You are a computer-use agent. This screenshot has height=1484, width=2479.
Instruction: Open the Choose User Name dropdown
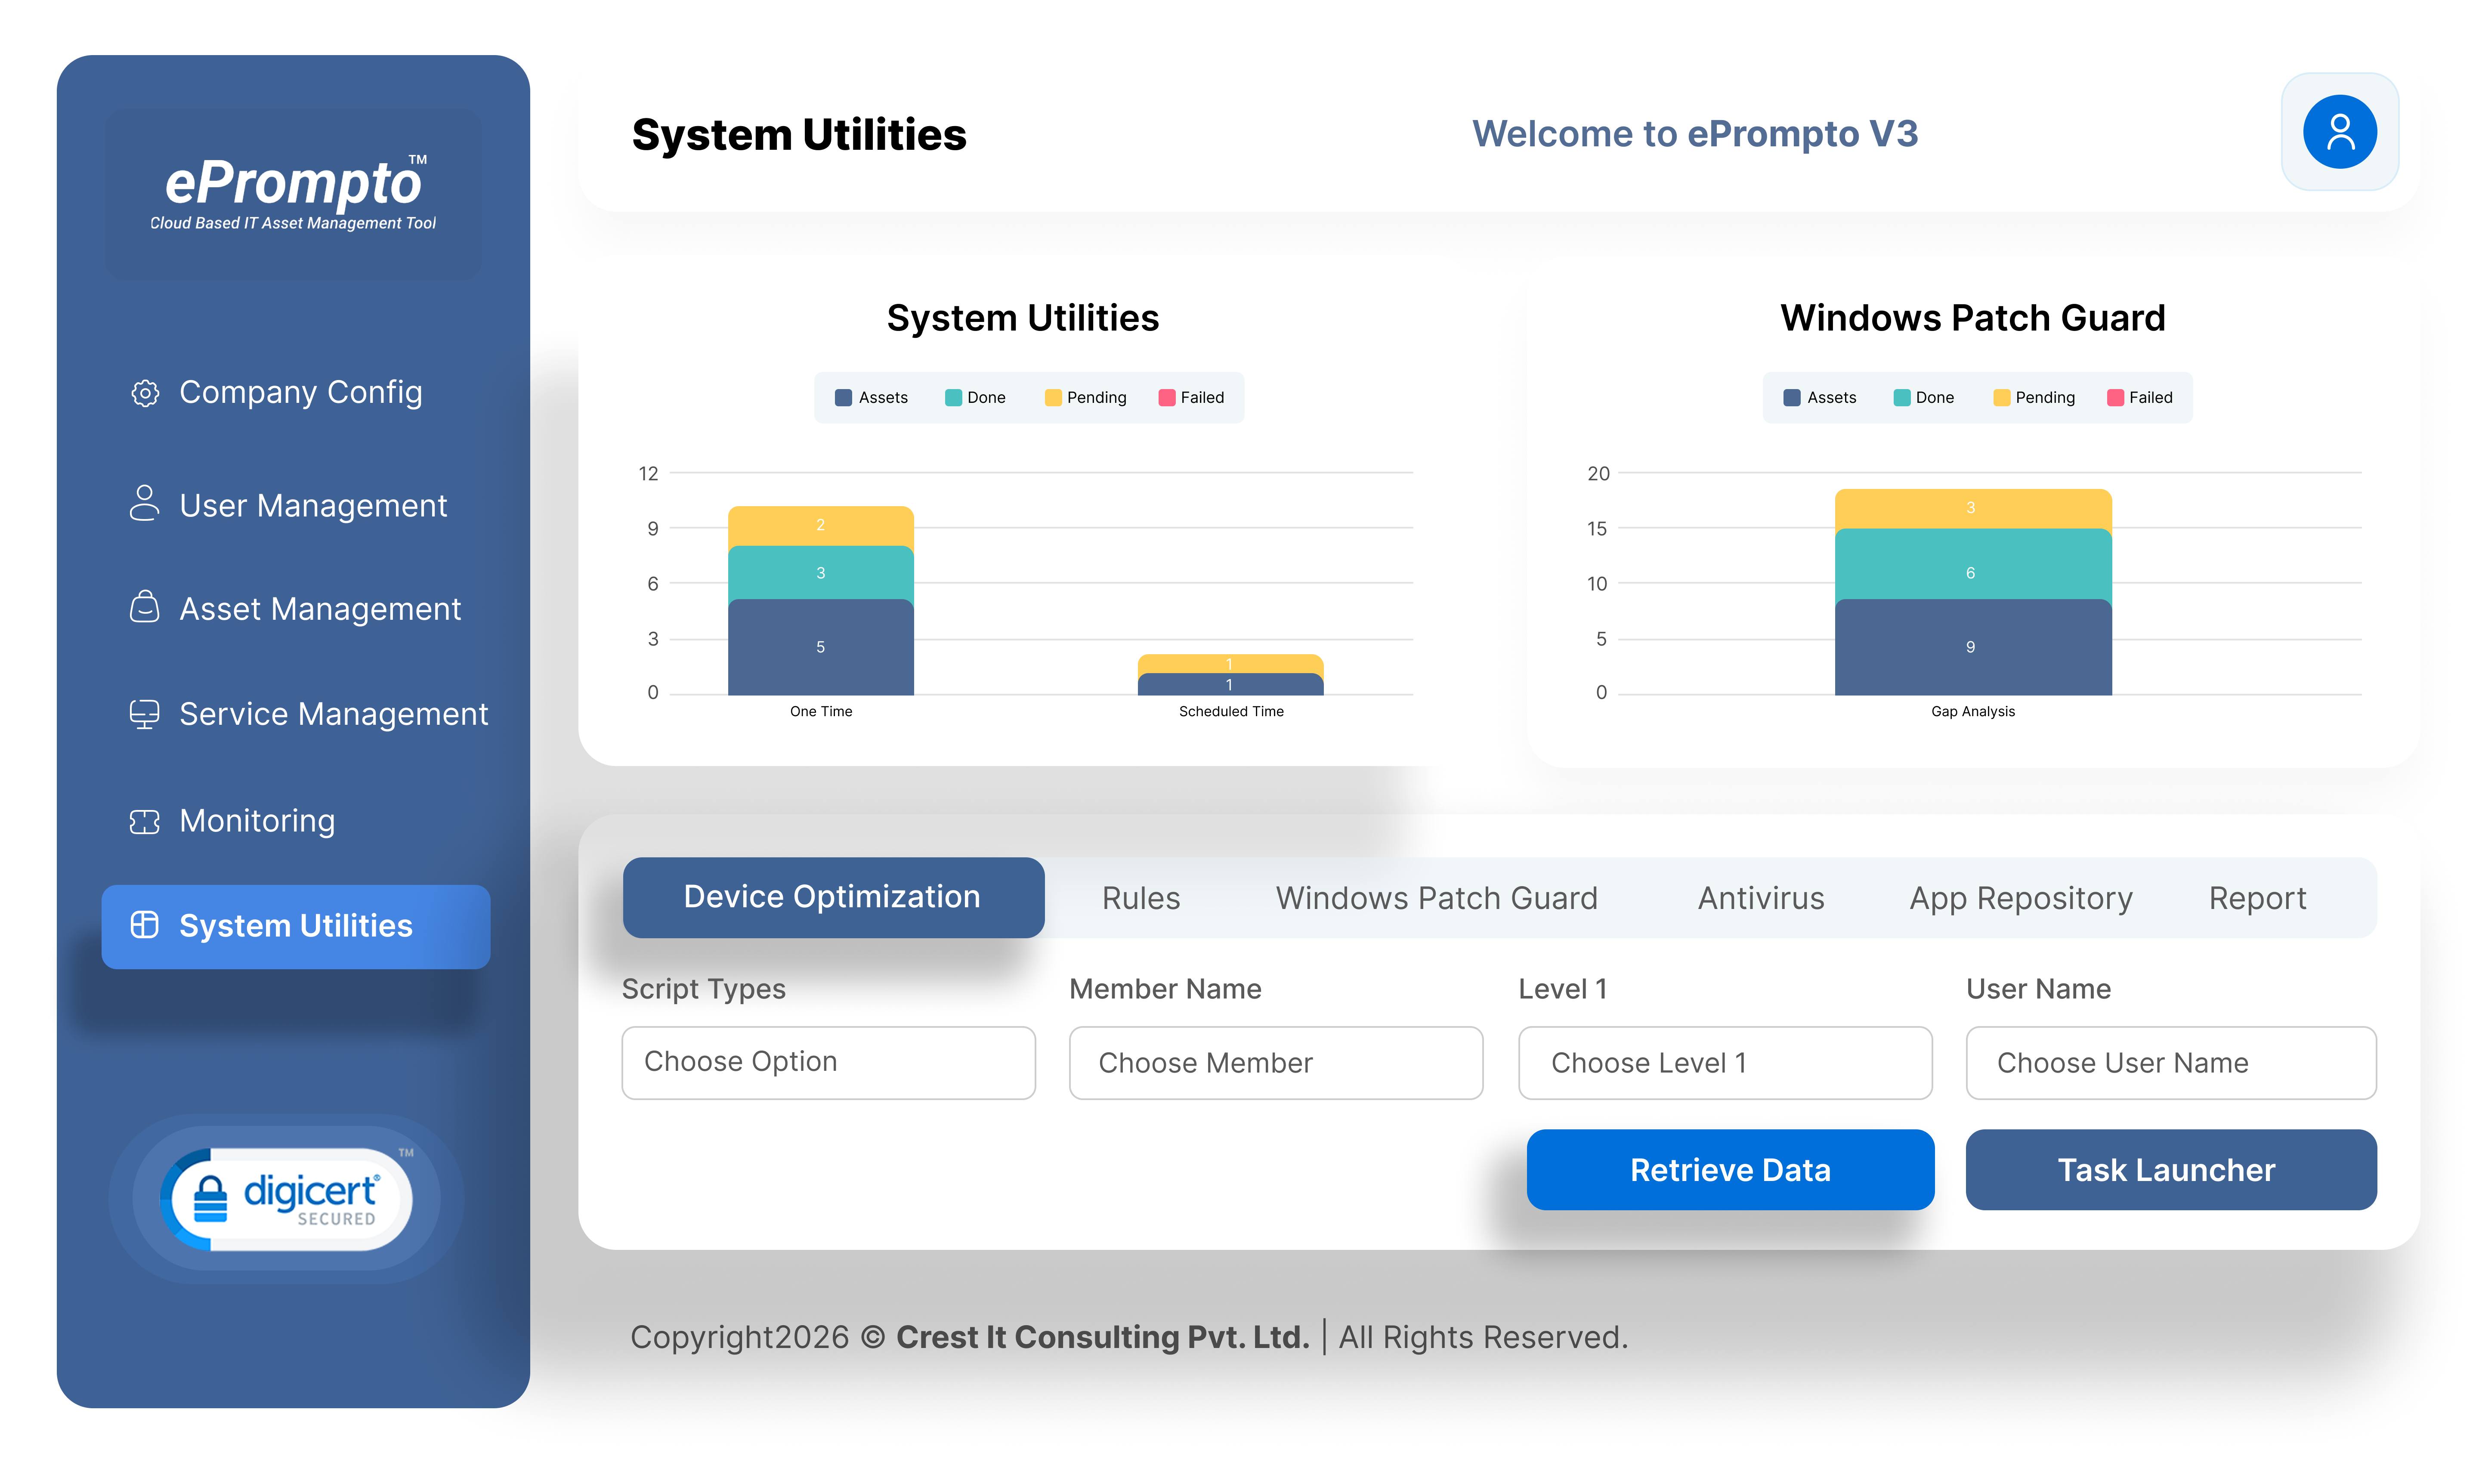pos(2171,1062)
